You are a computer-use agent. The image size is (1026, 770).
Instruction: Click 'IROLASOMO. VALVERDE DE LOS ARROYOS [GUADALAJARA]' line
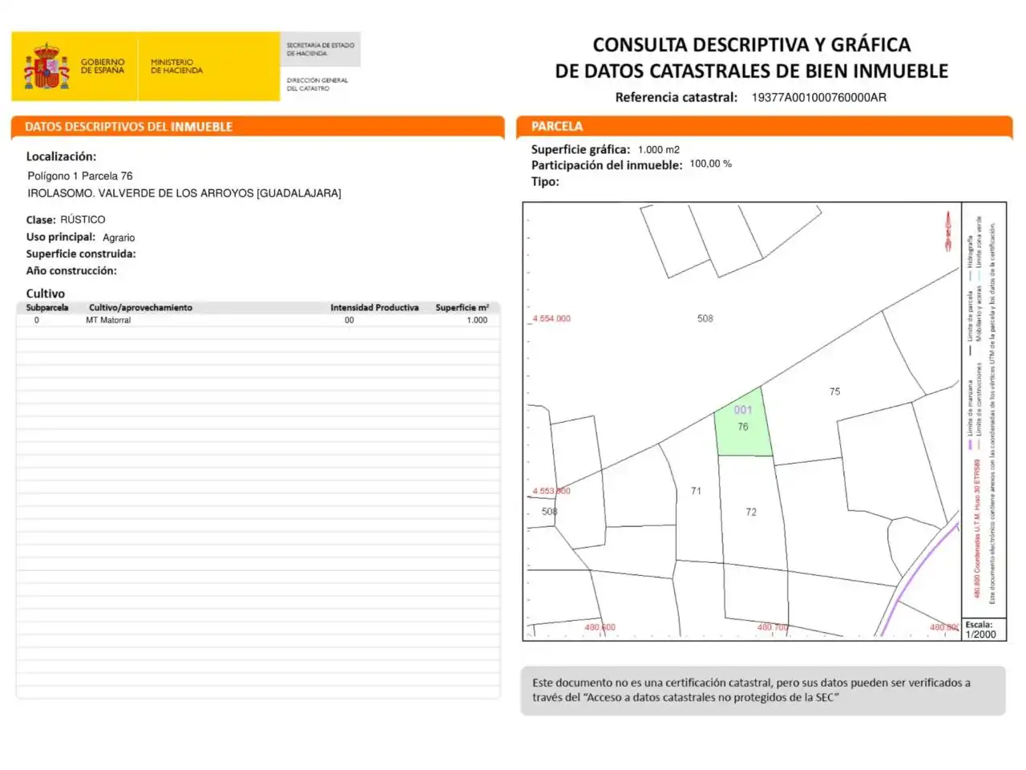pos(184,193)
